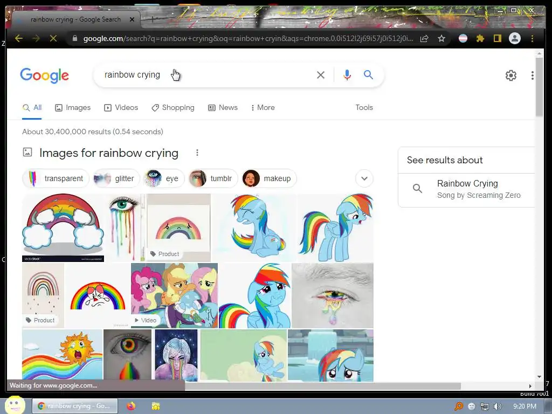Viewport: 552px width, 414px height.
Task: Open Google quick settings gear
Action: [511, 75]
